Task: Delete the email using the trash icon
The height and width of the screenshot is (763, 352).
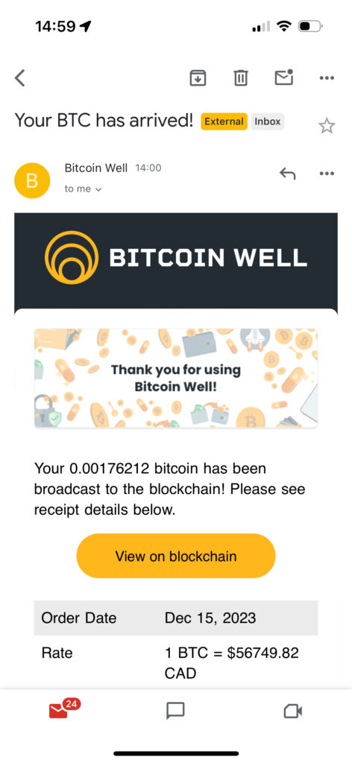Action: 241,77
